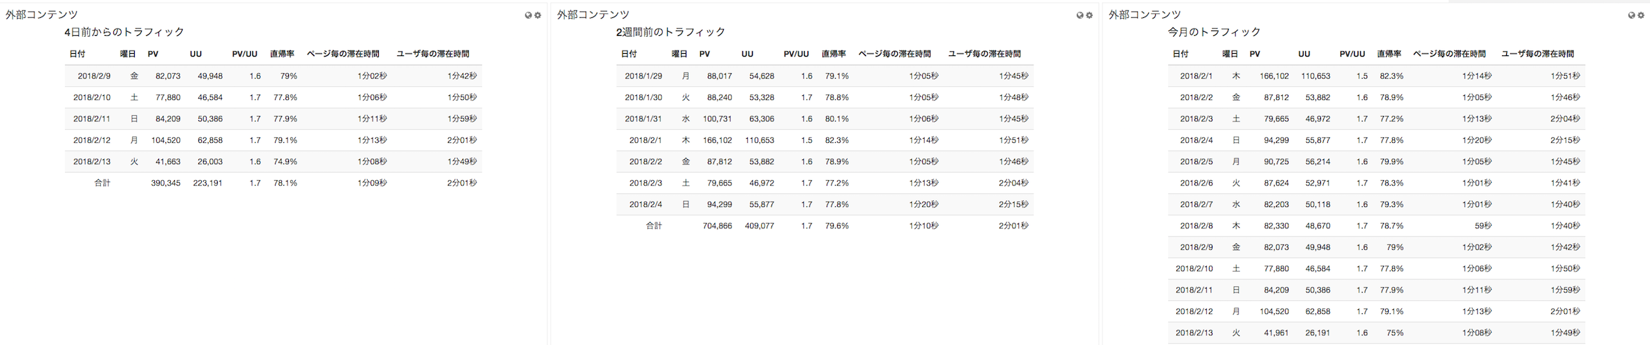Click globe icon of 2週間前のトラフィック panel

1080,15
